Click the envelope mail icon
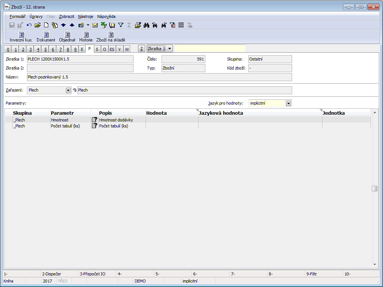 [95, 25]
